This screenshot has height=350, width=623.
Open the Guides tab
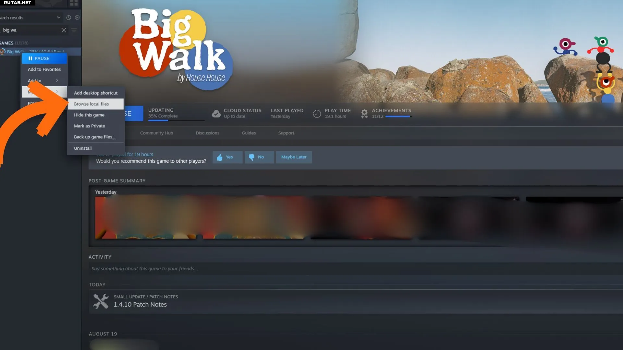249,133
